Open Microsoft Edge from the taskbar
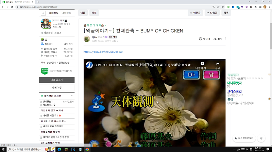 click(x=59, y=149)
